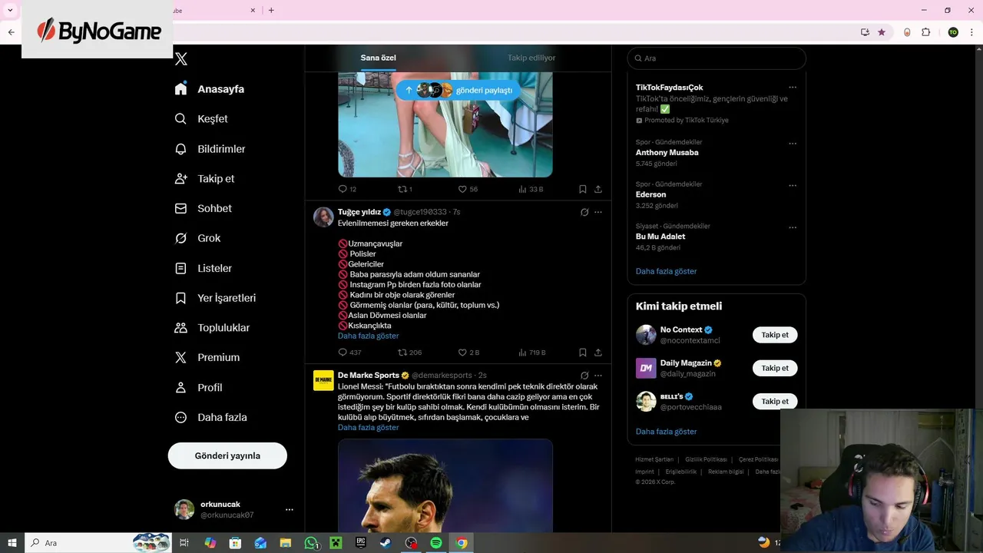
Task: Show more trends under Bu Mu Adalet
Action: [x=666, y=271]
